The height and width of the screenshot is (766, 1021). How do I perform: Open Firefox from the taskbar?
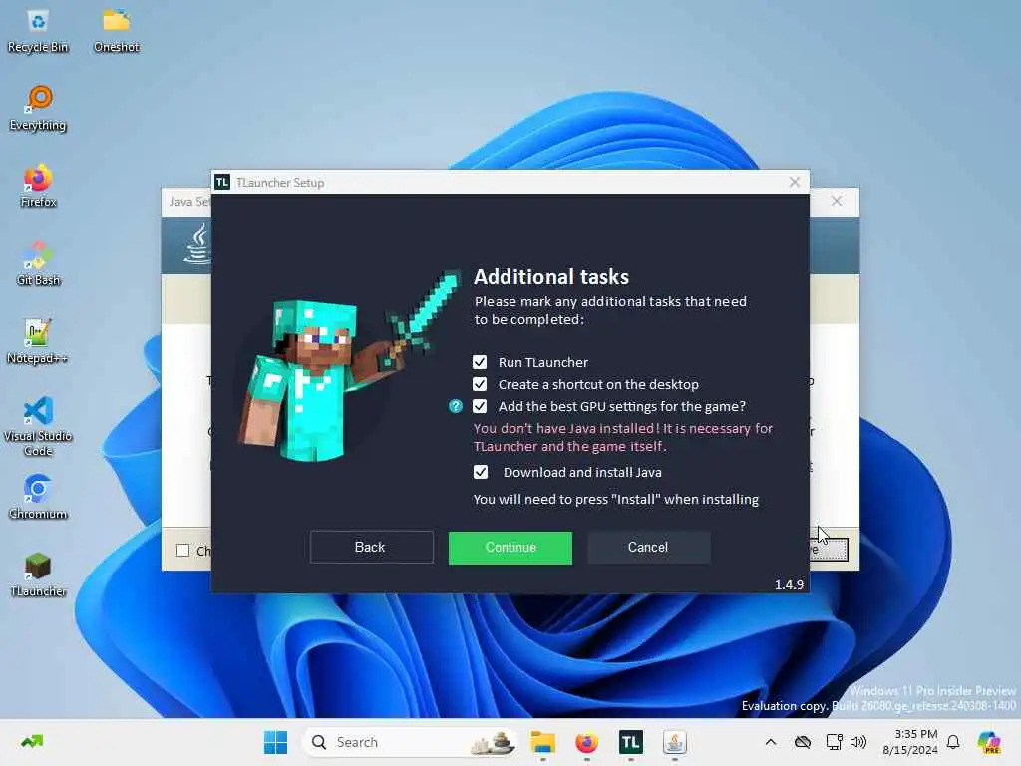click(586, 742)
